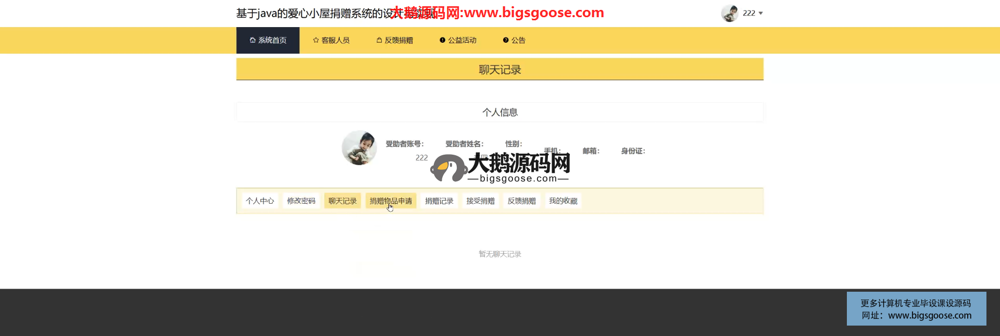View the 捐赠记录 tab
This screenshot has height=336, width=1000.
tap(439, 201)
